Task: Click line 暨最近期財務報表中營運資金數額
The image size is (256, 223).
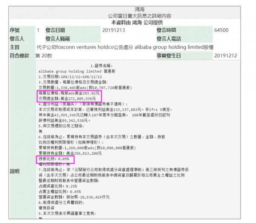Action: click(69, 181)
